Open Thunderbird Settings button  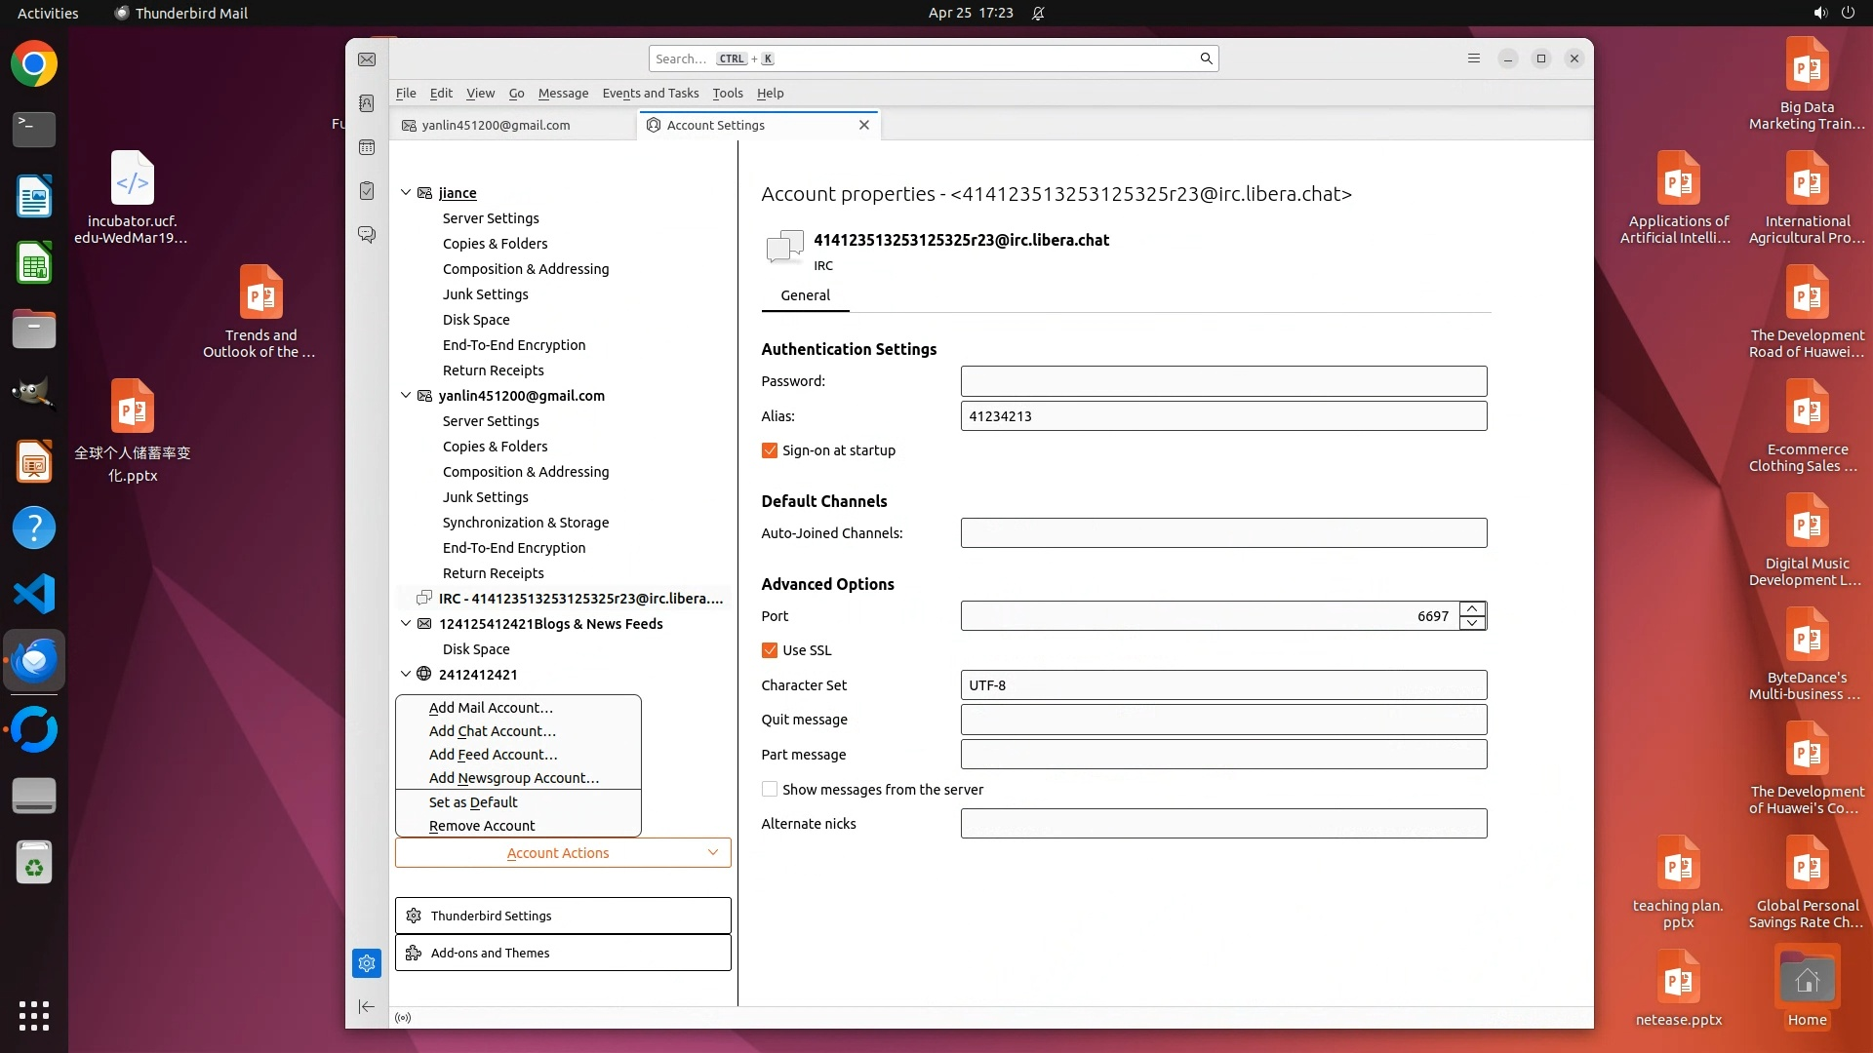(x=563, y=916)
